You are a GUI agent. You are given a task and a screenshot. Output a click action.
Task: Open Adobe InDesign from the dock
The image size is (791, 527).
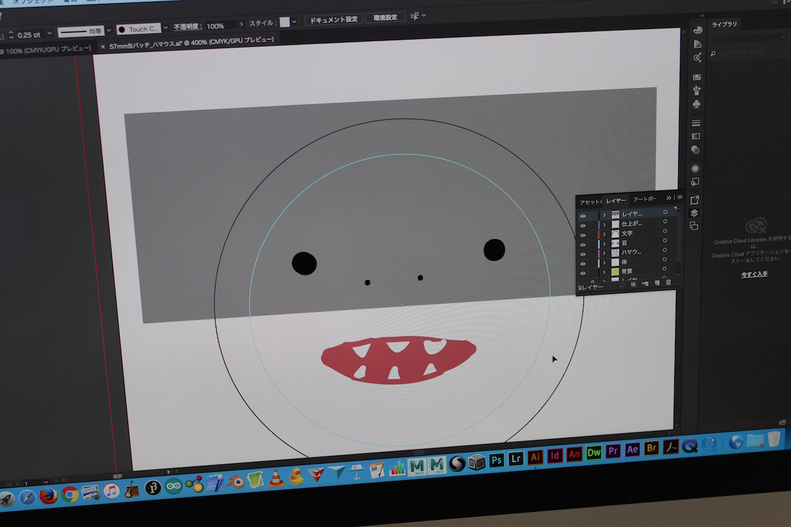[555, 455]
